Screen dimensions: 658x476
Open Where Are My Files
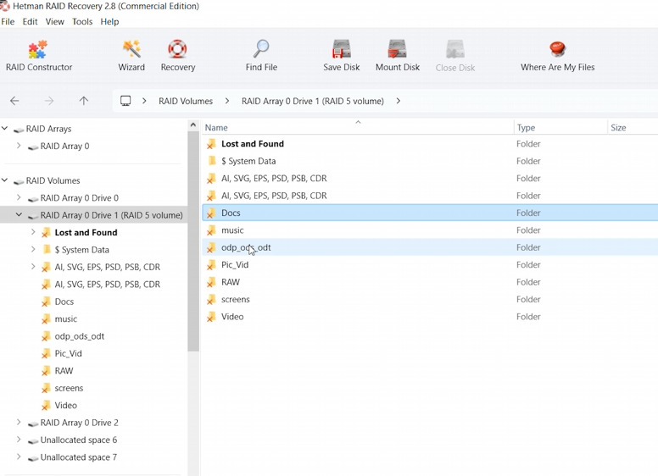pos(557,56)
